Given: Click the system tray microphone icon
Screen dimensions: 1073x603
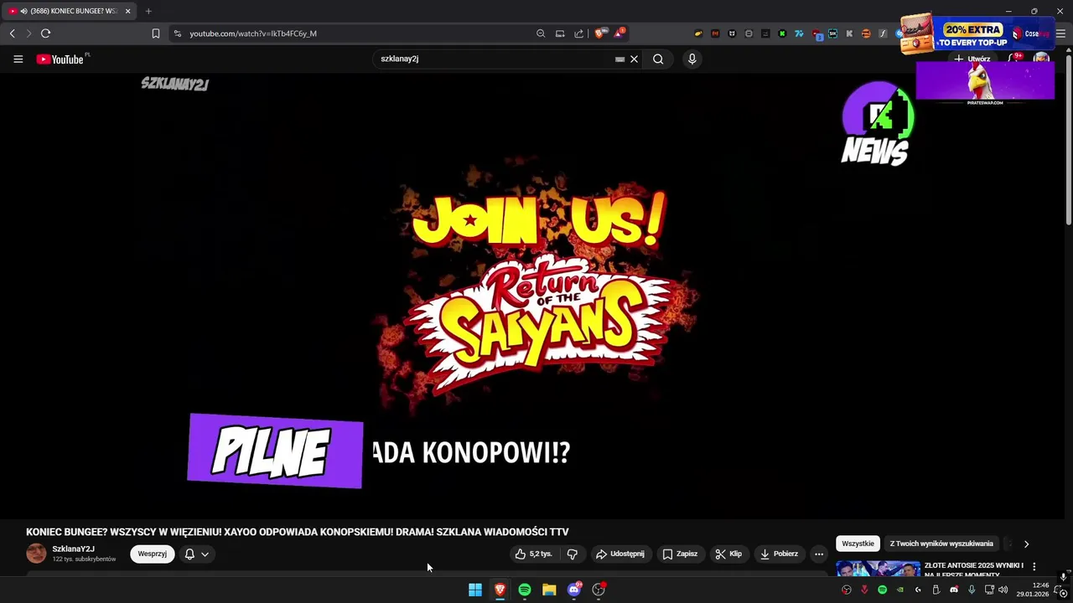Looking at the screenshot, I should [x=972, y=590].
